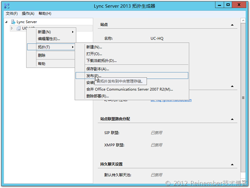250x188 pixels.
Task: Click the Lync Server root node icon
Action: point(13,22)
